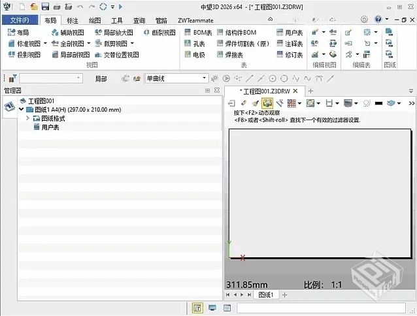Select 工程图001 root in manager tree
The height and width of the screenshot is (316, 417).
tap(37, 101)
